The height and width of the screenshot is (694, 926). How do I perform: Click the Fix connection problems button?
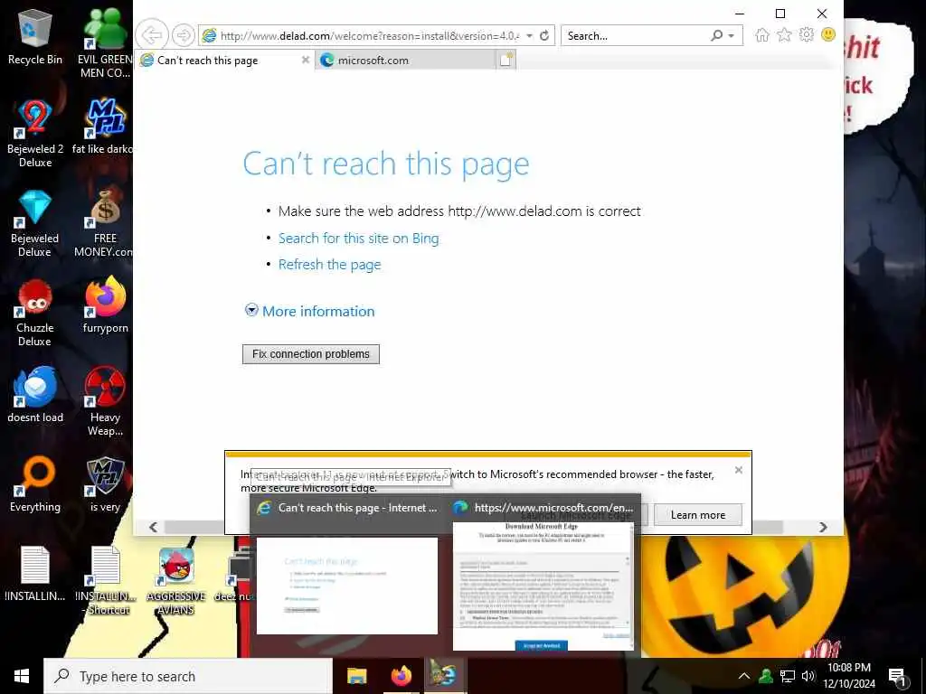coord(311,354)
